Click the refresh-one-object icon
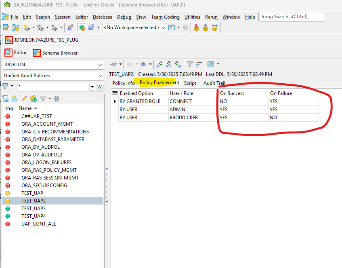The width and height of the screenshot is (342, 268). tap(169, 64)
